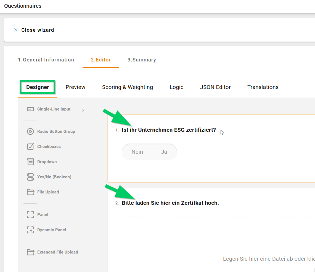Set the ESG question toggle to Nein

coord(137,152)
